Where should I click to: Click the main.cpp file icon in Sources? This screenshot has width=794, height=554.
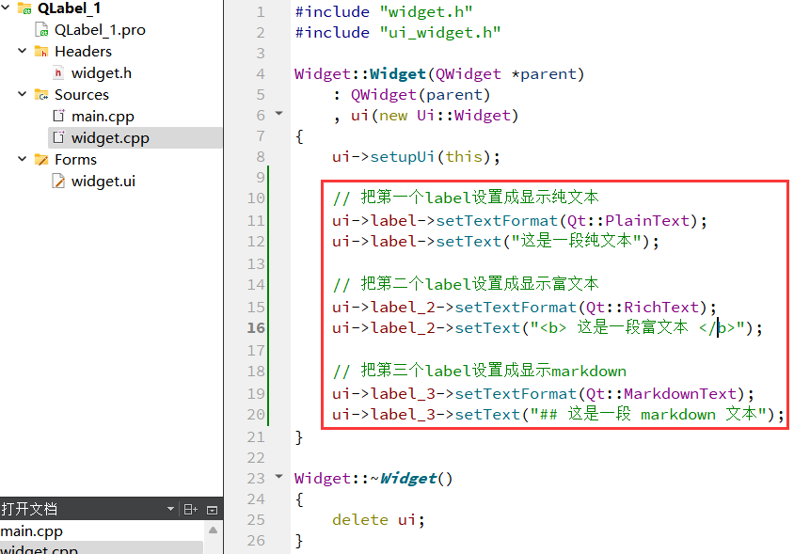[58, 116]
